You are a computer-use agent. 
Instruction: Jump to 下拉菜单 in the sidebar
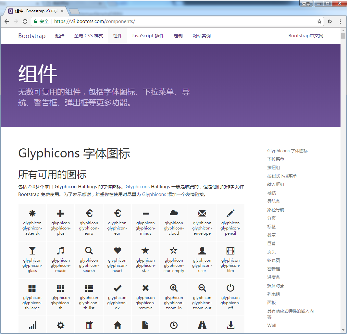(276, 159)
